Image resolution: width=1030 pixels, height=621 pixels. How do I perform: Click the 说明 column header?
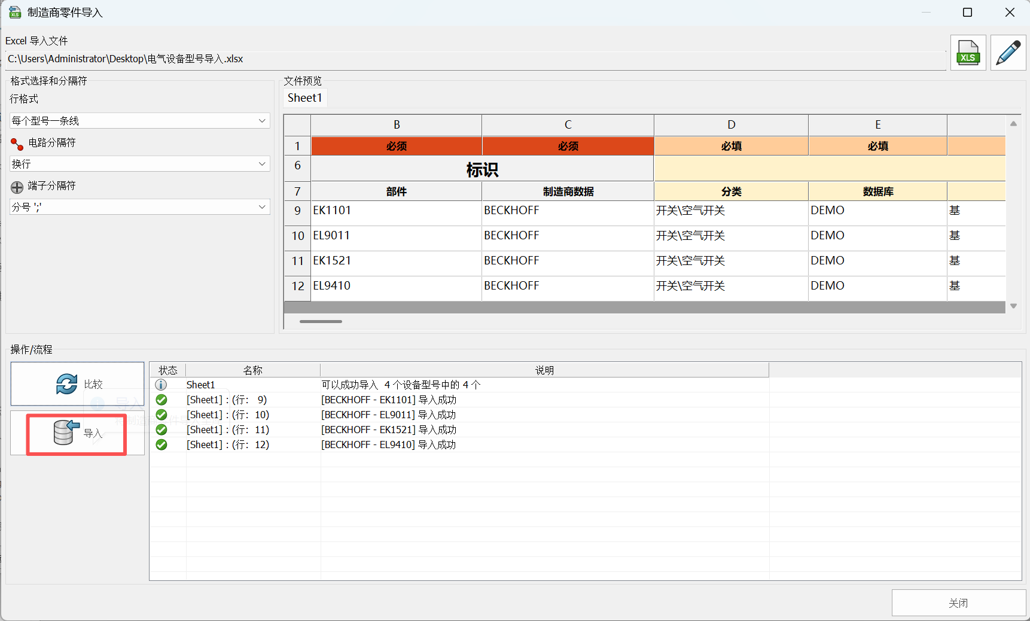tap(544, 370)
